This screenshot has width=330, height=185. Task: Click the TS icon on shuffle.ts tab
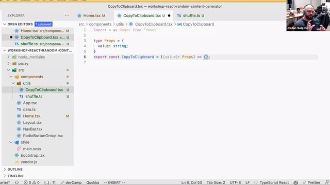point(179,16)
